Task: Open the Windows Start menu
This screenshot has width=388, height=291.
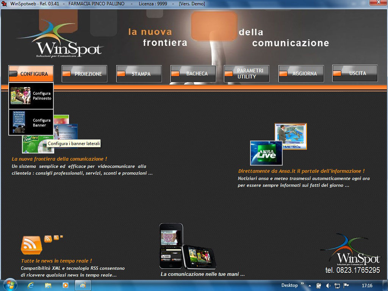Action: click(9, 285)
